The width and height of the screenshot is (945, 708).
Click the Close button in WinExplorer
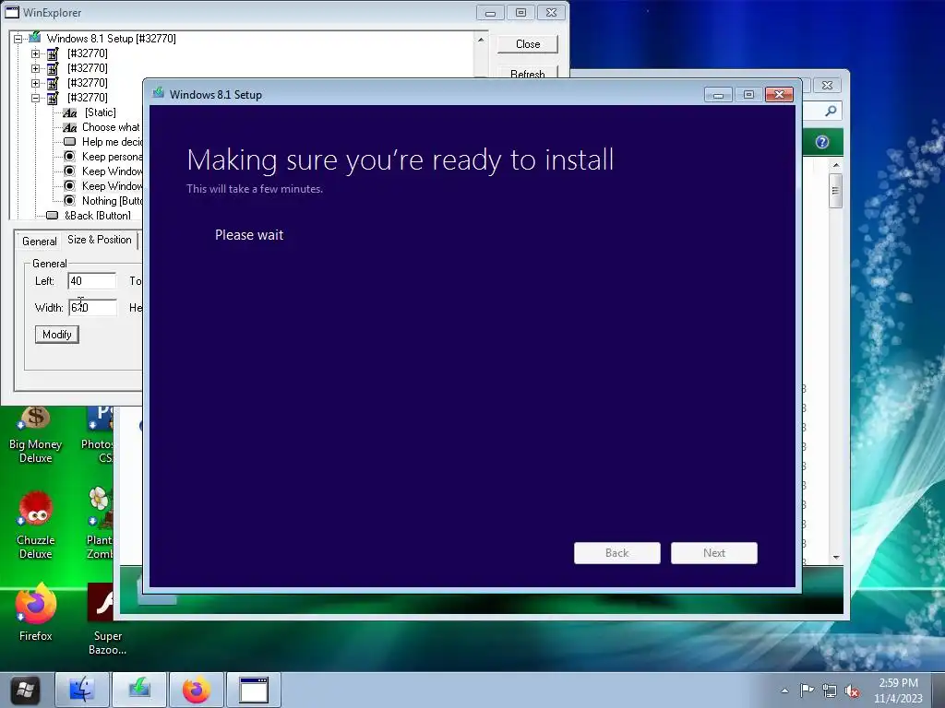tap(527, 44)
